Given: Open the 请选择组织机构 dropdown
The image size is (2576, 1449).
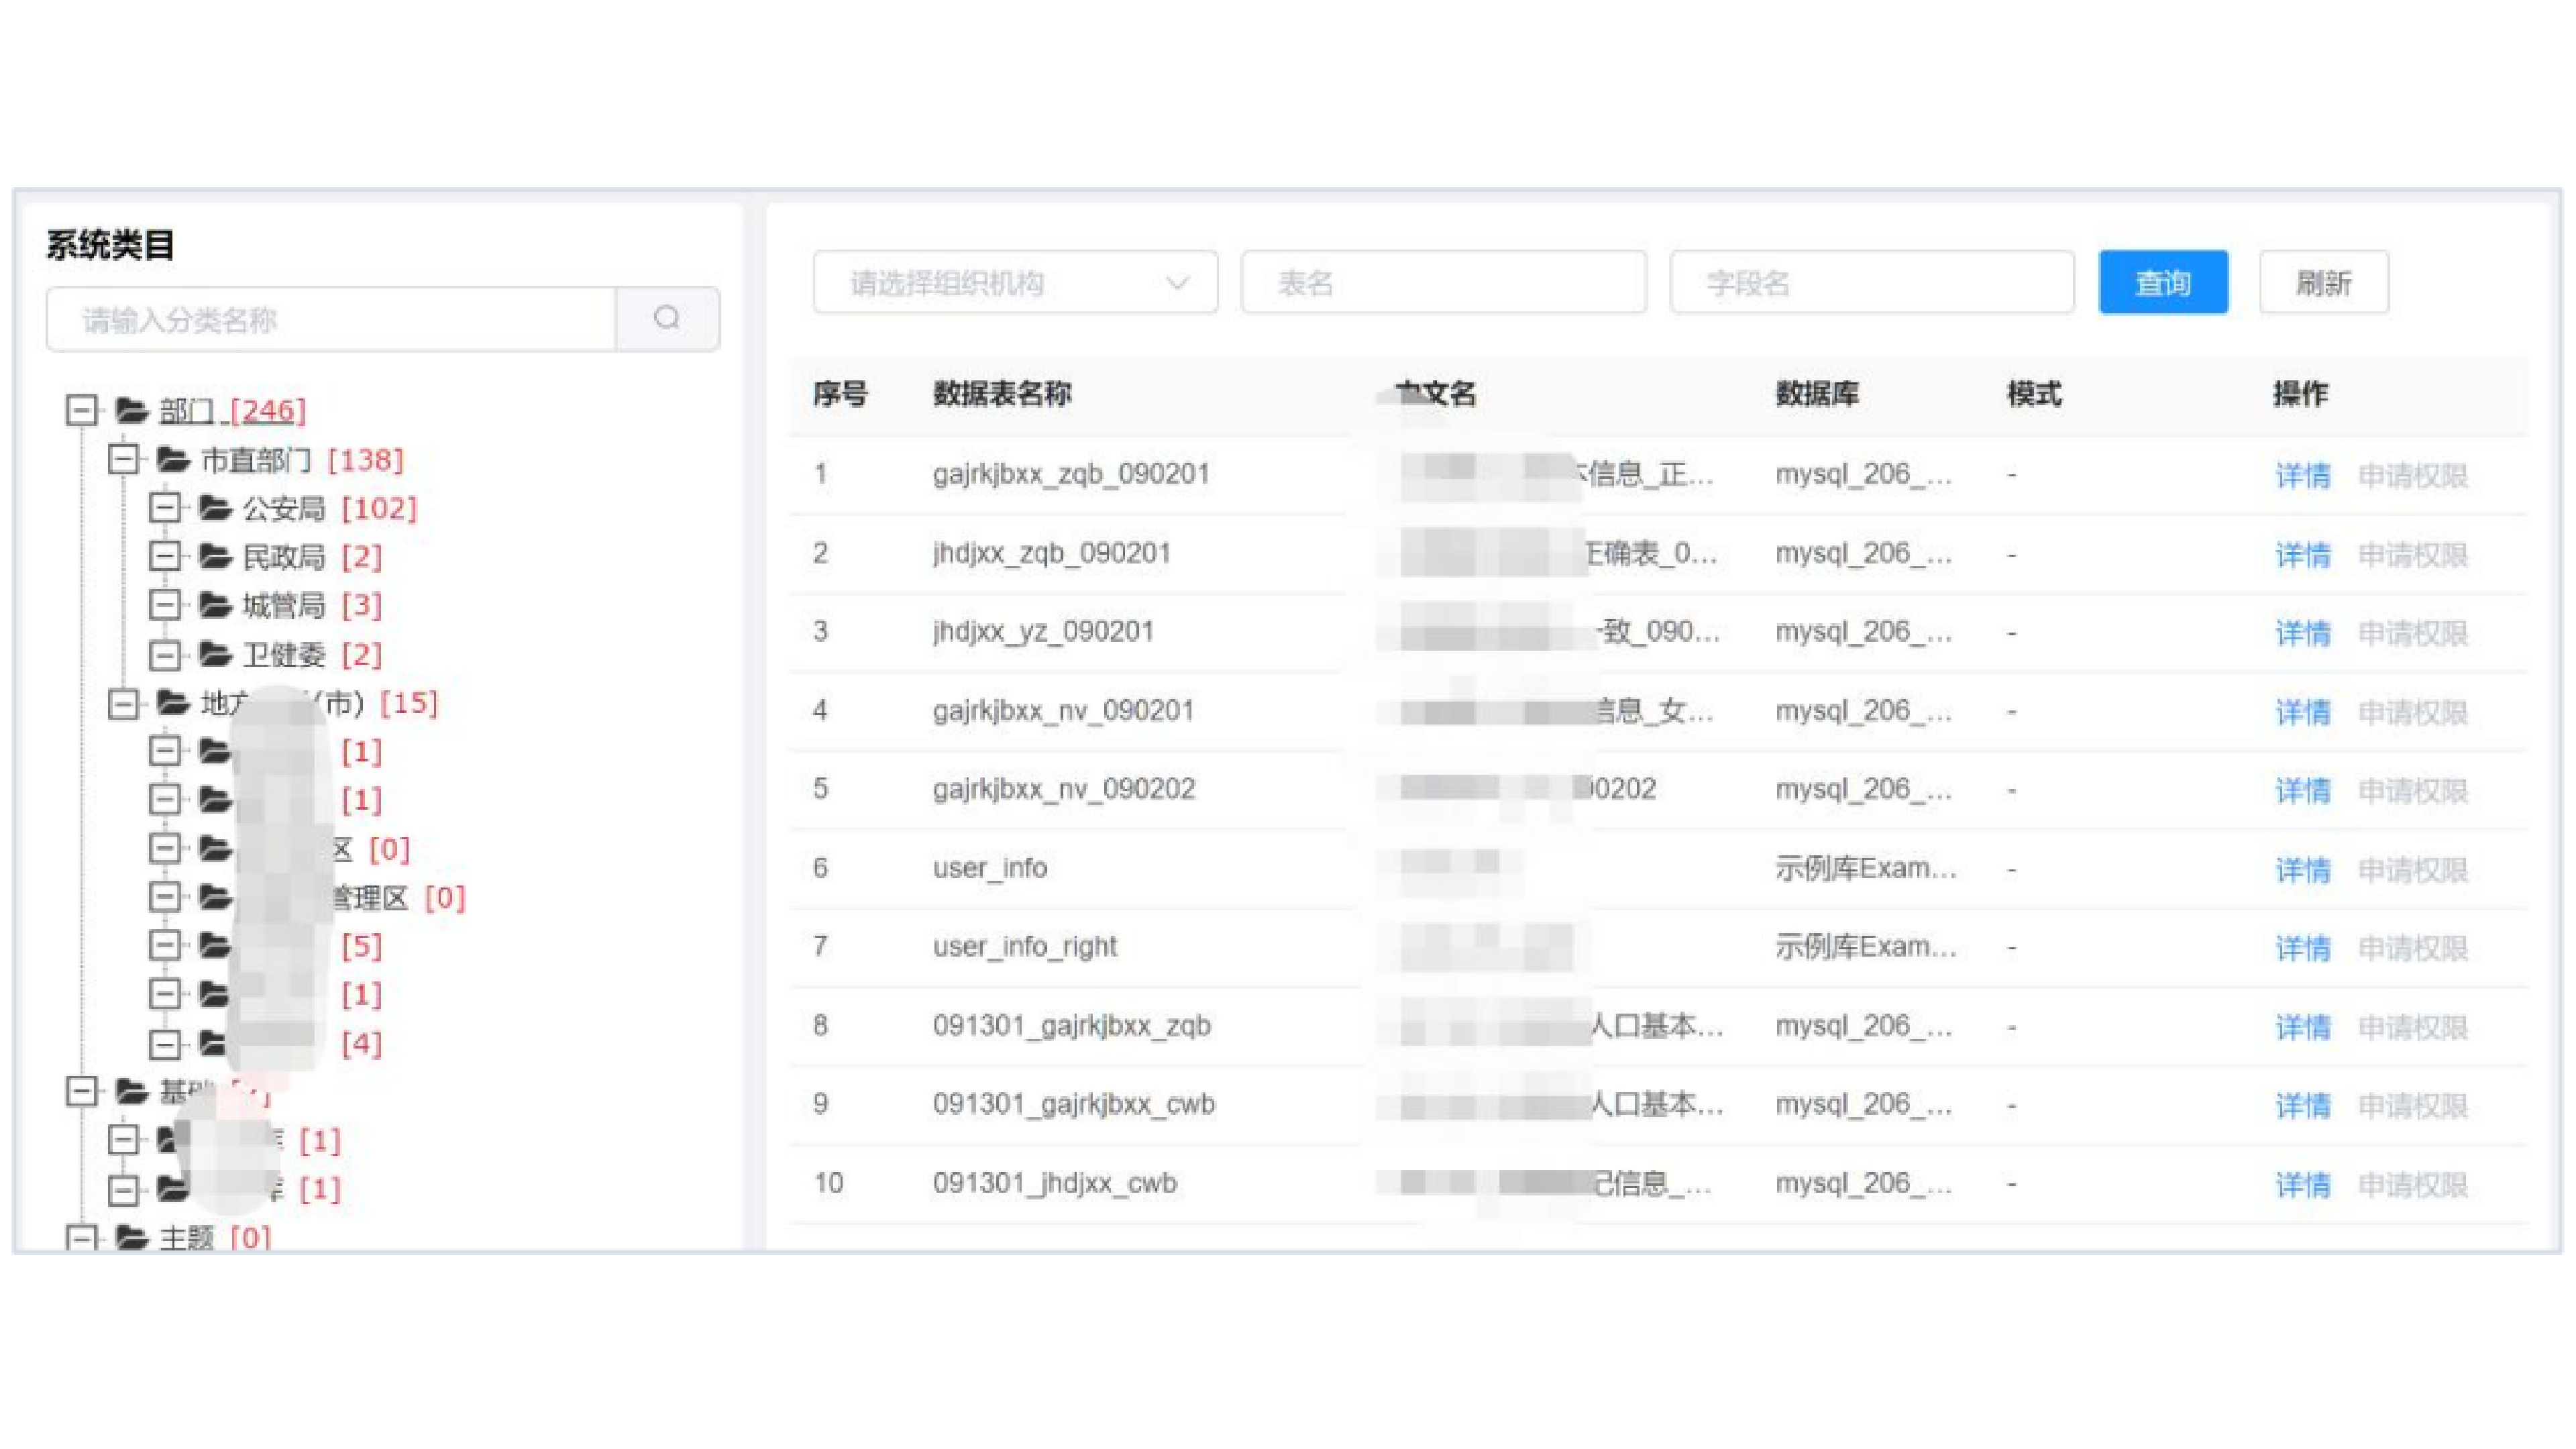Looking at the screenshot, I should (1014, 283).
